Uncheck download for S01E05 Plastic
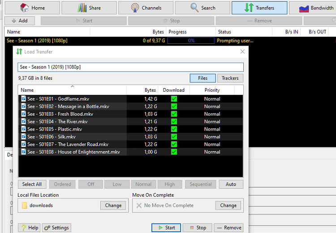This screenshot has width=336, height=233. (x=174, y=129)
